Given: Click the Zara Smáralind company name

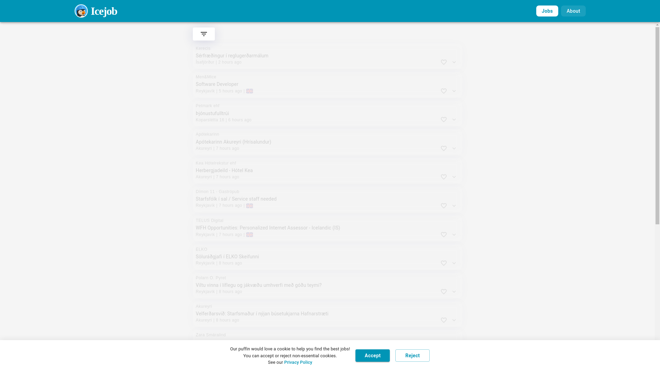Looking at the screenshot, I should click(x=211, y=335).
